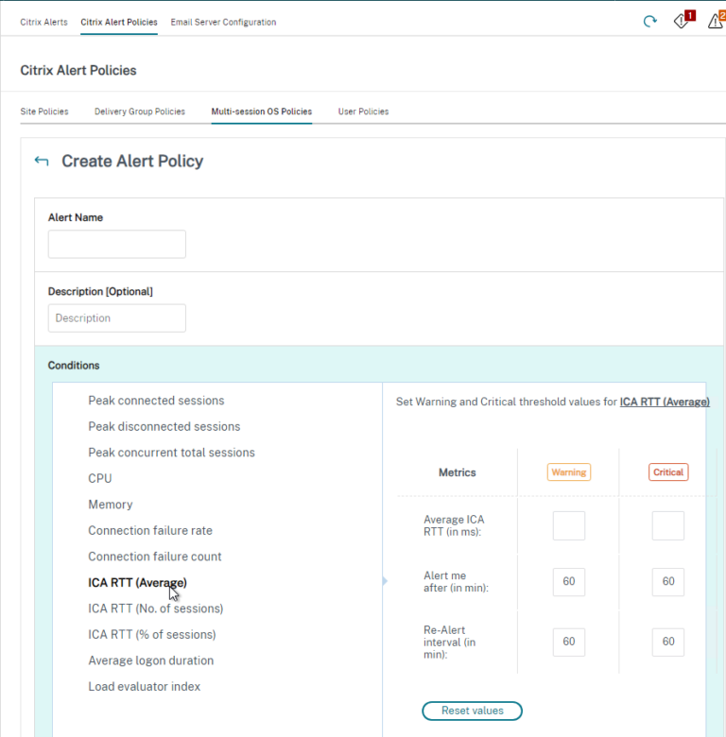This screenshot has width=726, height=737.
Task: Select the Site Policies tab
Action: [44, 111]
